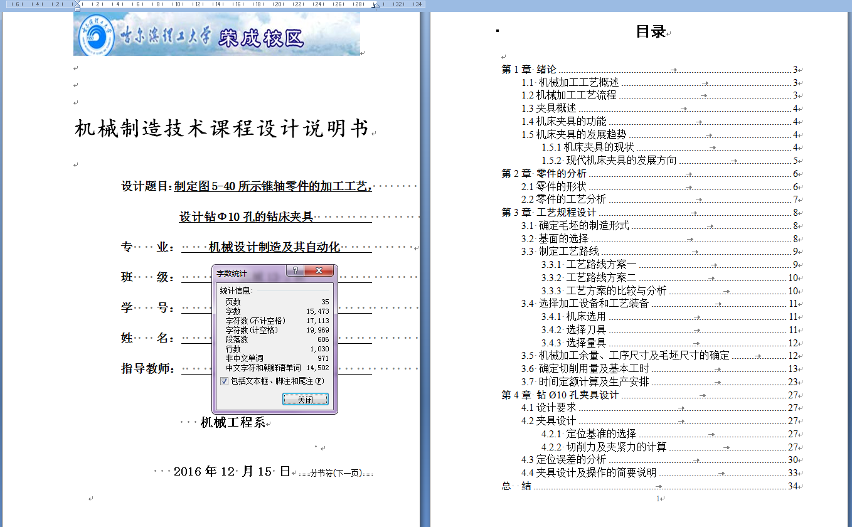The image size is (852, 527).
Task: Open TOC entry 3.4.1 机床选用
Action: [669, 317]
